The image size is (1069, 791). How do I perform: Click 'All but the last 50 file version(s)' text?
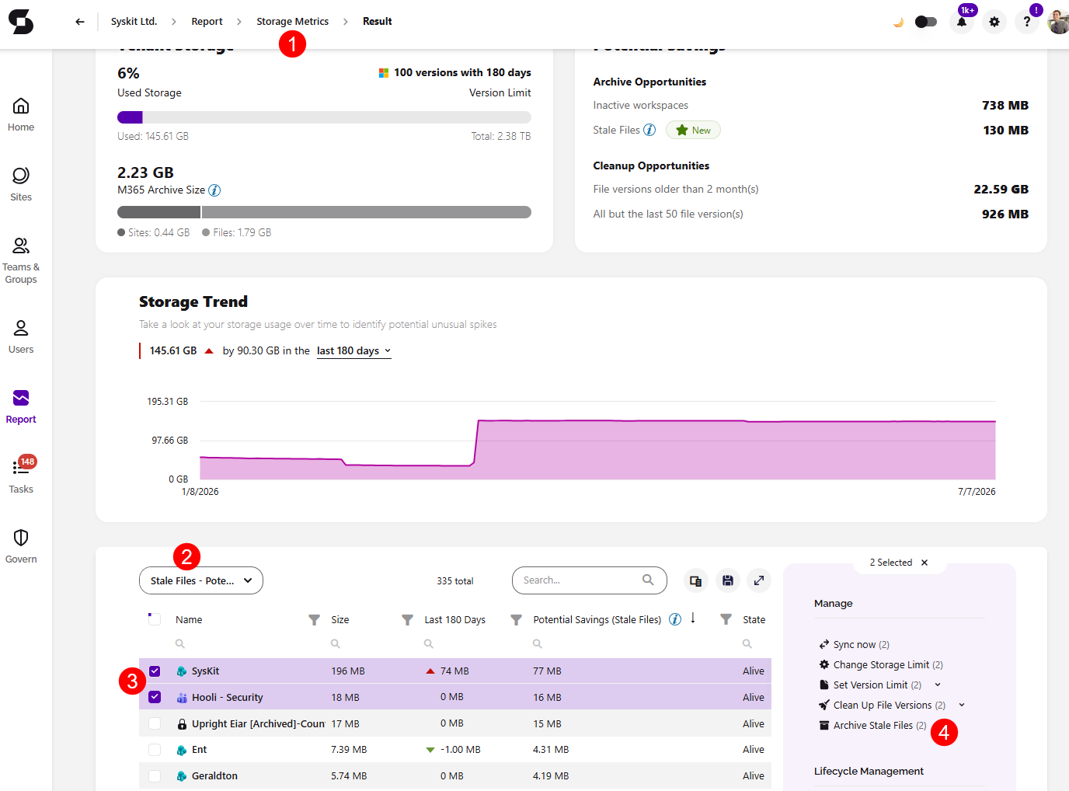(668, 214)
